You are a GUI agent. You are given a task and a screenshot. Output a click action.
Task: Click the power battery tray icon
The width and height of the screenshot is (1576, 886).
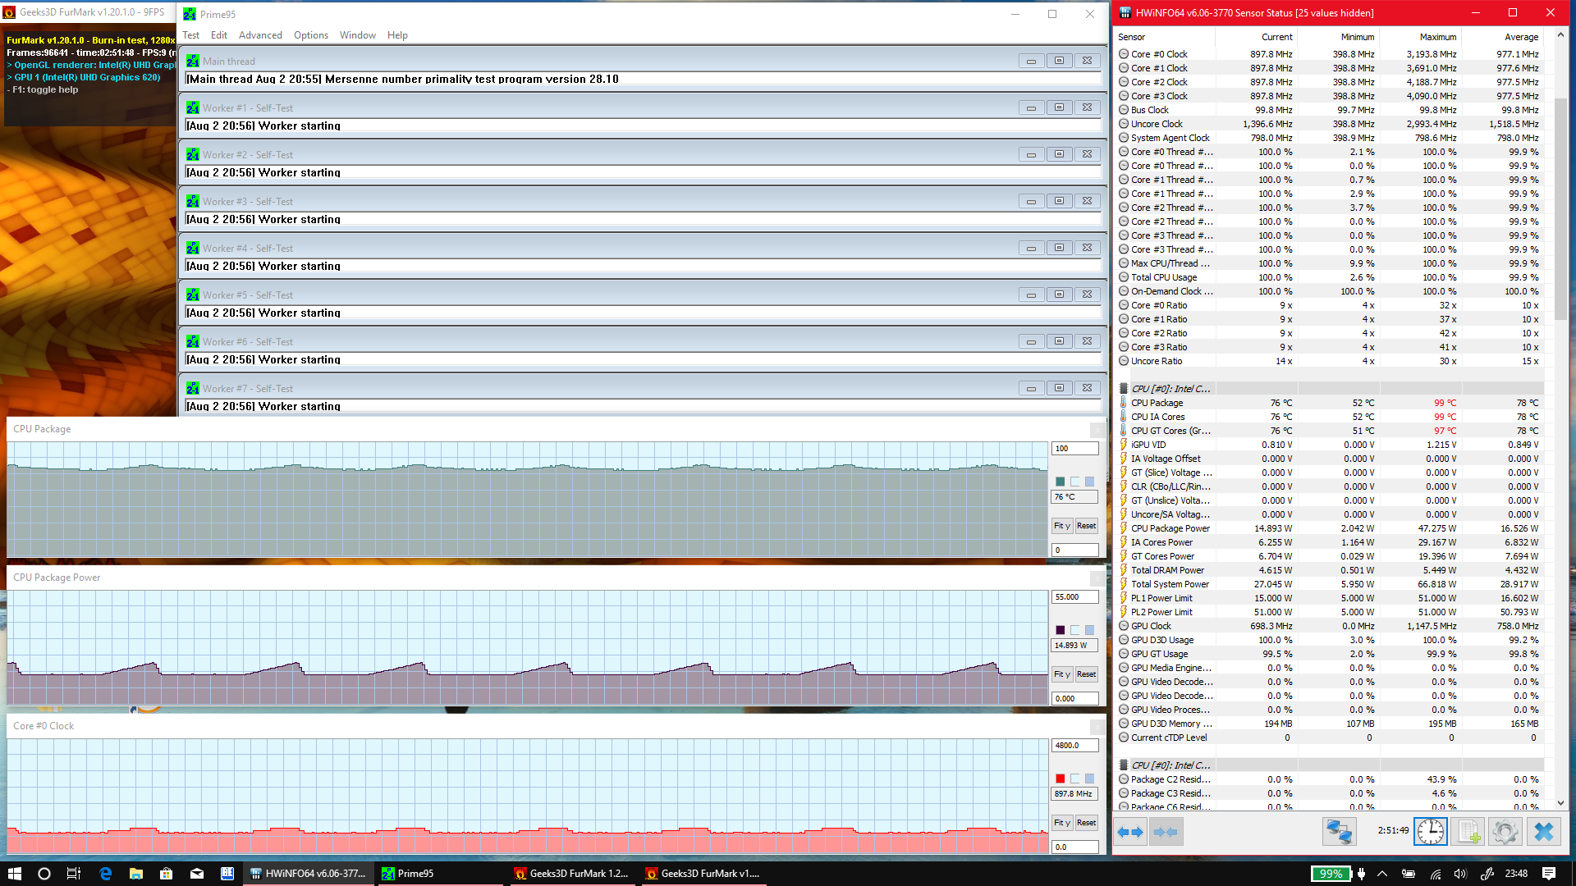click(x=1409, y=874)
